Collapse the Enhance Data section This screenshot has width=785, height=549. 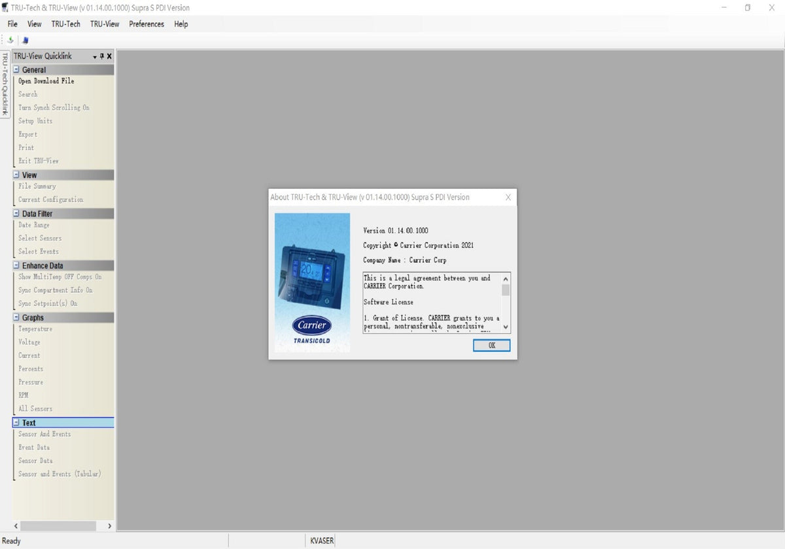point(16,265)
